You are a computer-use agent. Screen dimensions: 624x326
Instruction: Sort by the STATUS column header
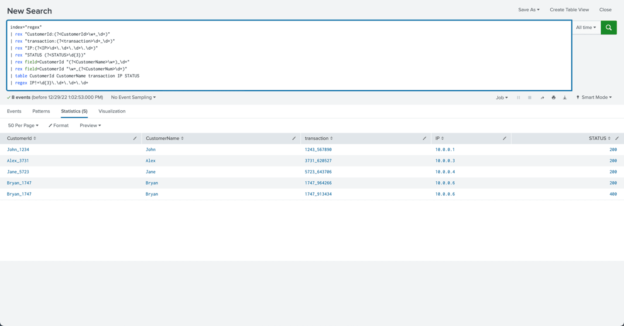pyautogui.click(x=599, y=139)
